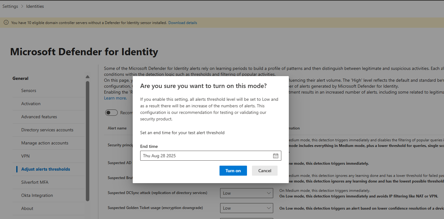Click the Identities breadcrumb

(x=35, y=6)
